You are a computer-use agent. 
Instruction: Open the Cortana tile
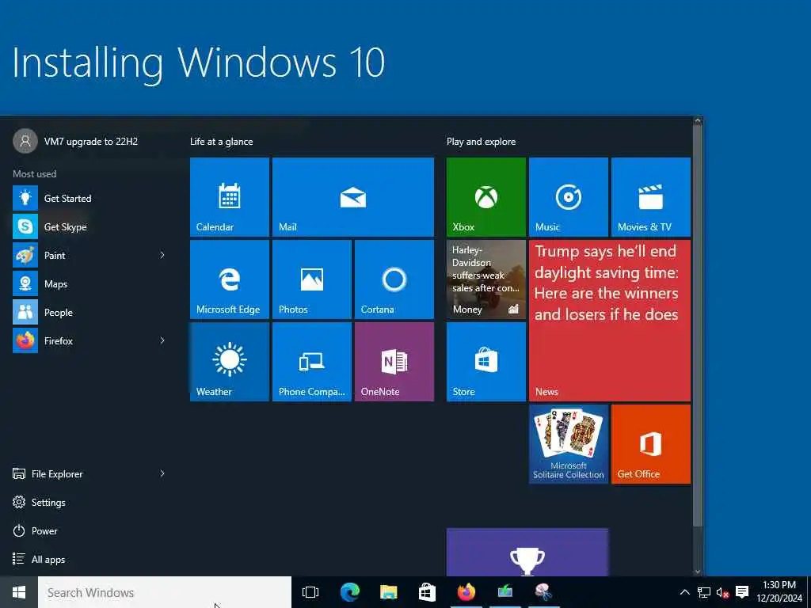394,279
